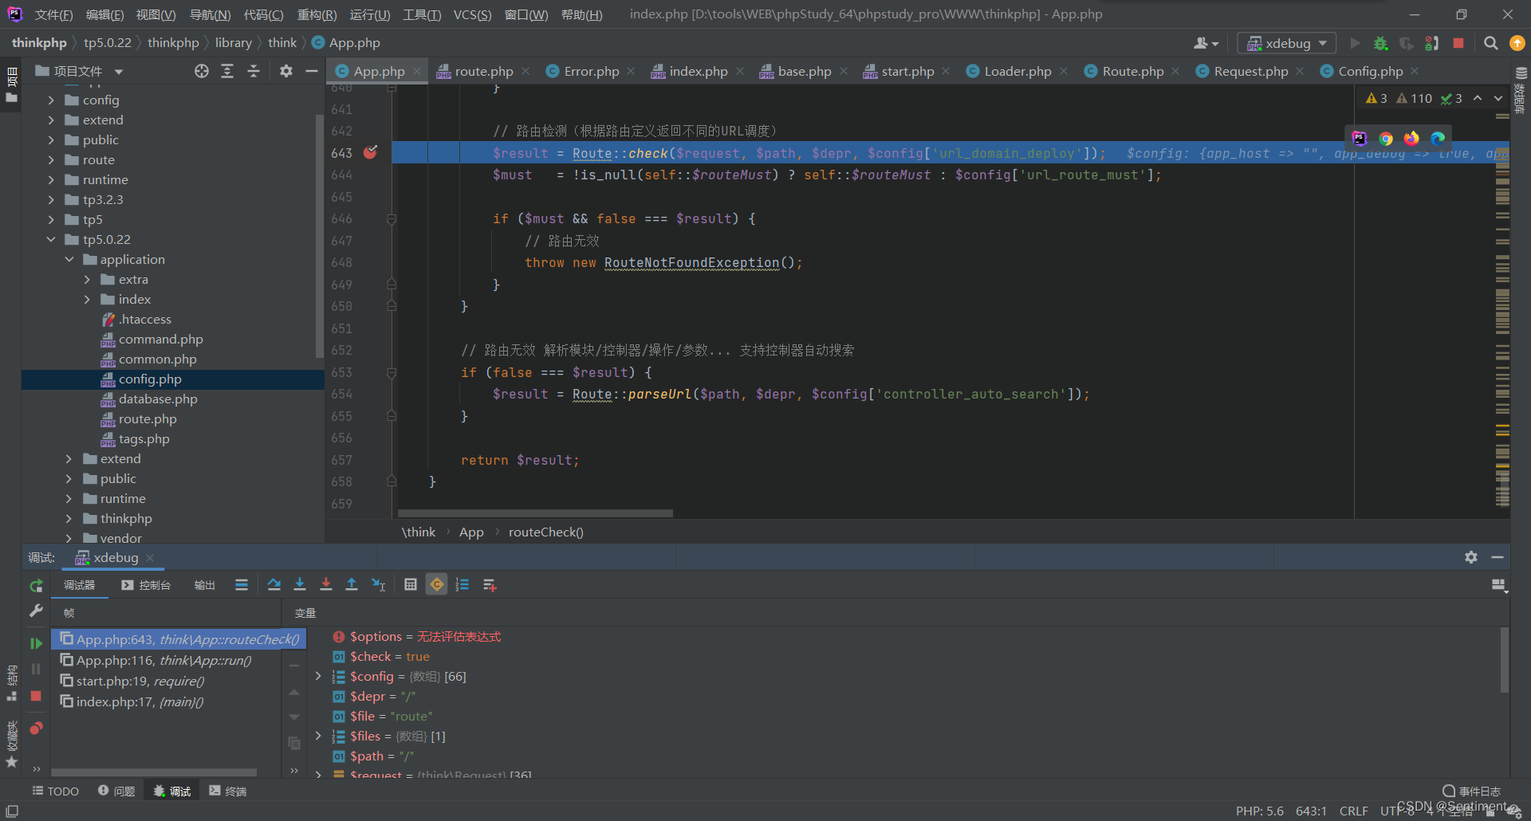
Task: Toggle the breakpoint on line 643
Action: (371, 152)
